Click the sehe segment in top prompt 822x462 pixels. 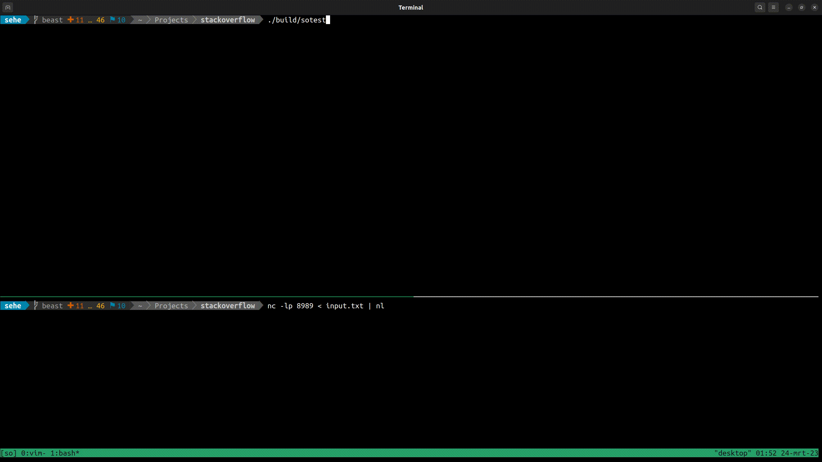pyautogui.click(x=13, y=20)
